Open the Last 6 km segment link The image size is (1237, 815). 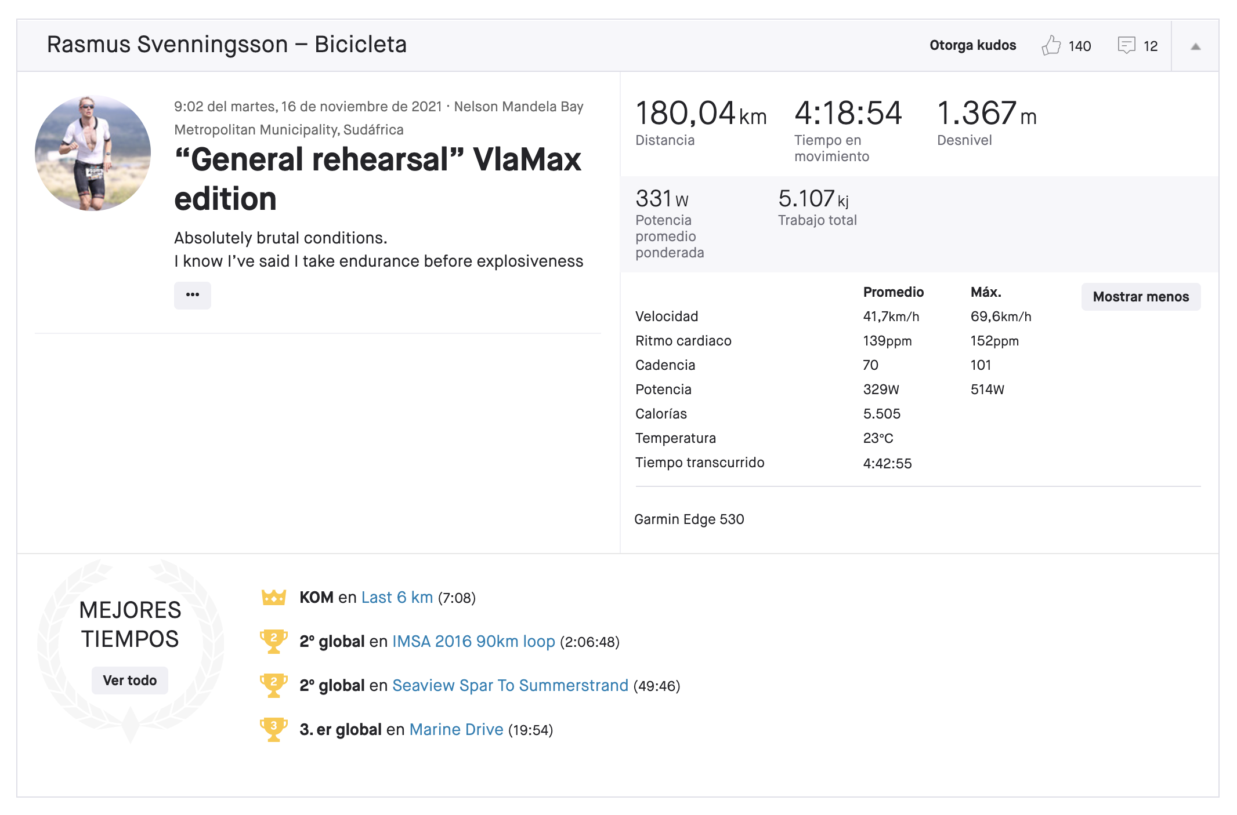pos(397,598)
